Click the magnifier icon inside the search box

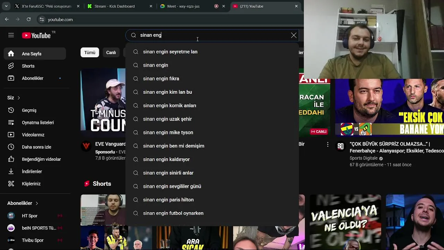click(x=133, y=35)
